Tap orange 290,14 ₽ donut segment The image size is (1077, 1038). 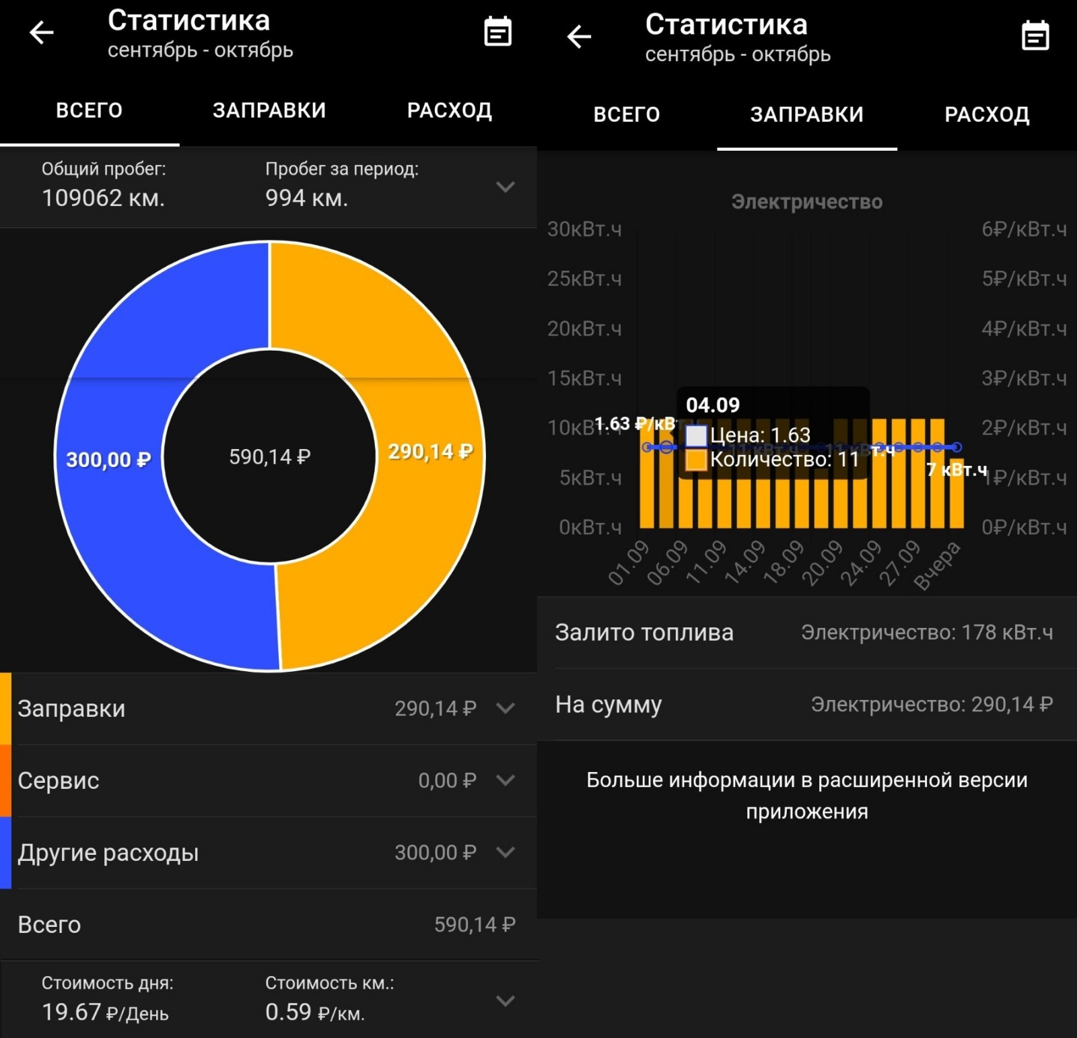point(429,451)
